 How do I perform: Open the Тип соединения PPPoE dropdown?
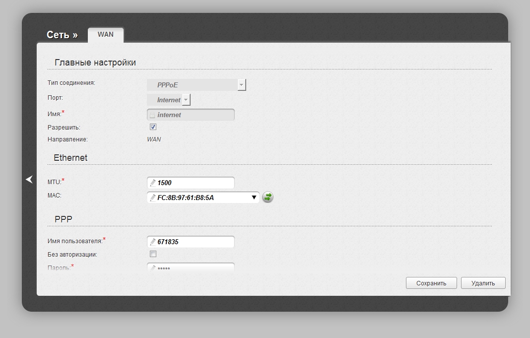click(241, 85)
